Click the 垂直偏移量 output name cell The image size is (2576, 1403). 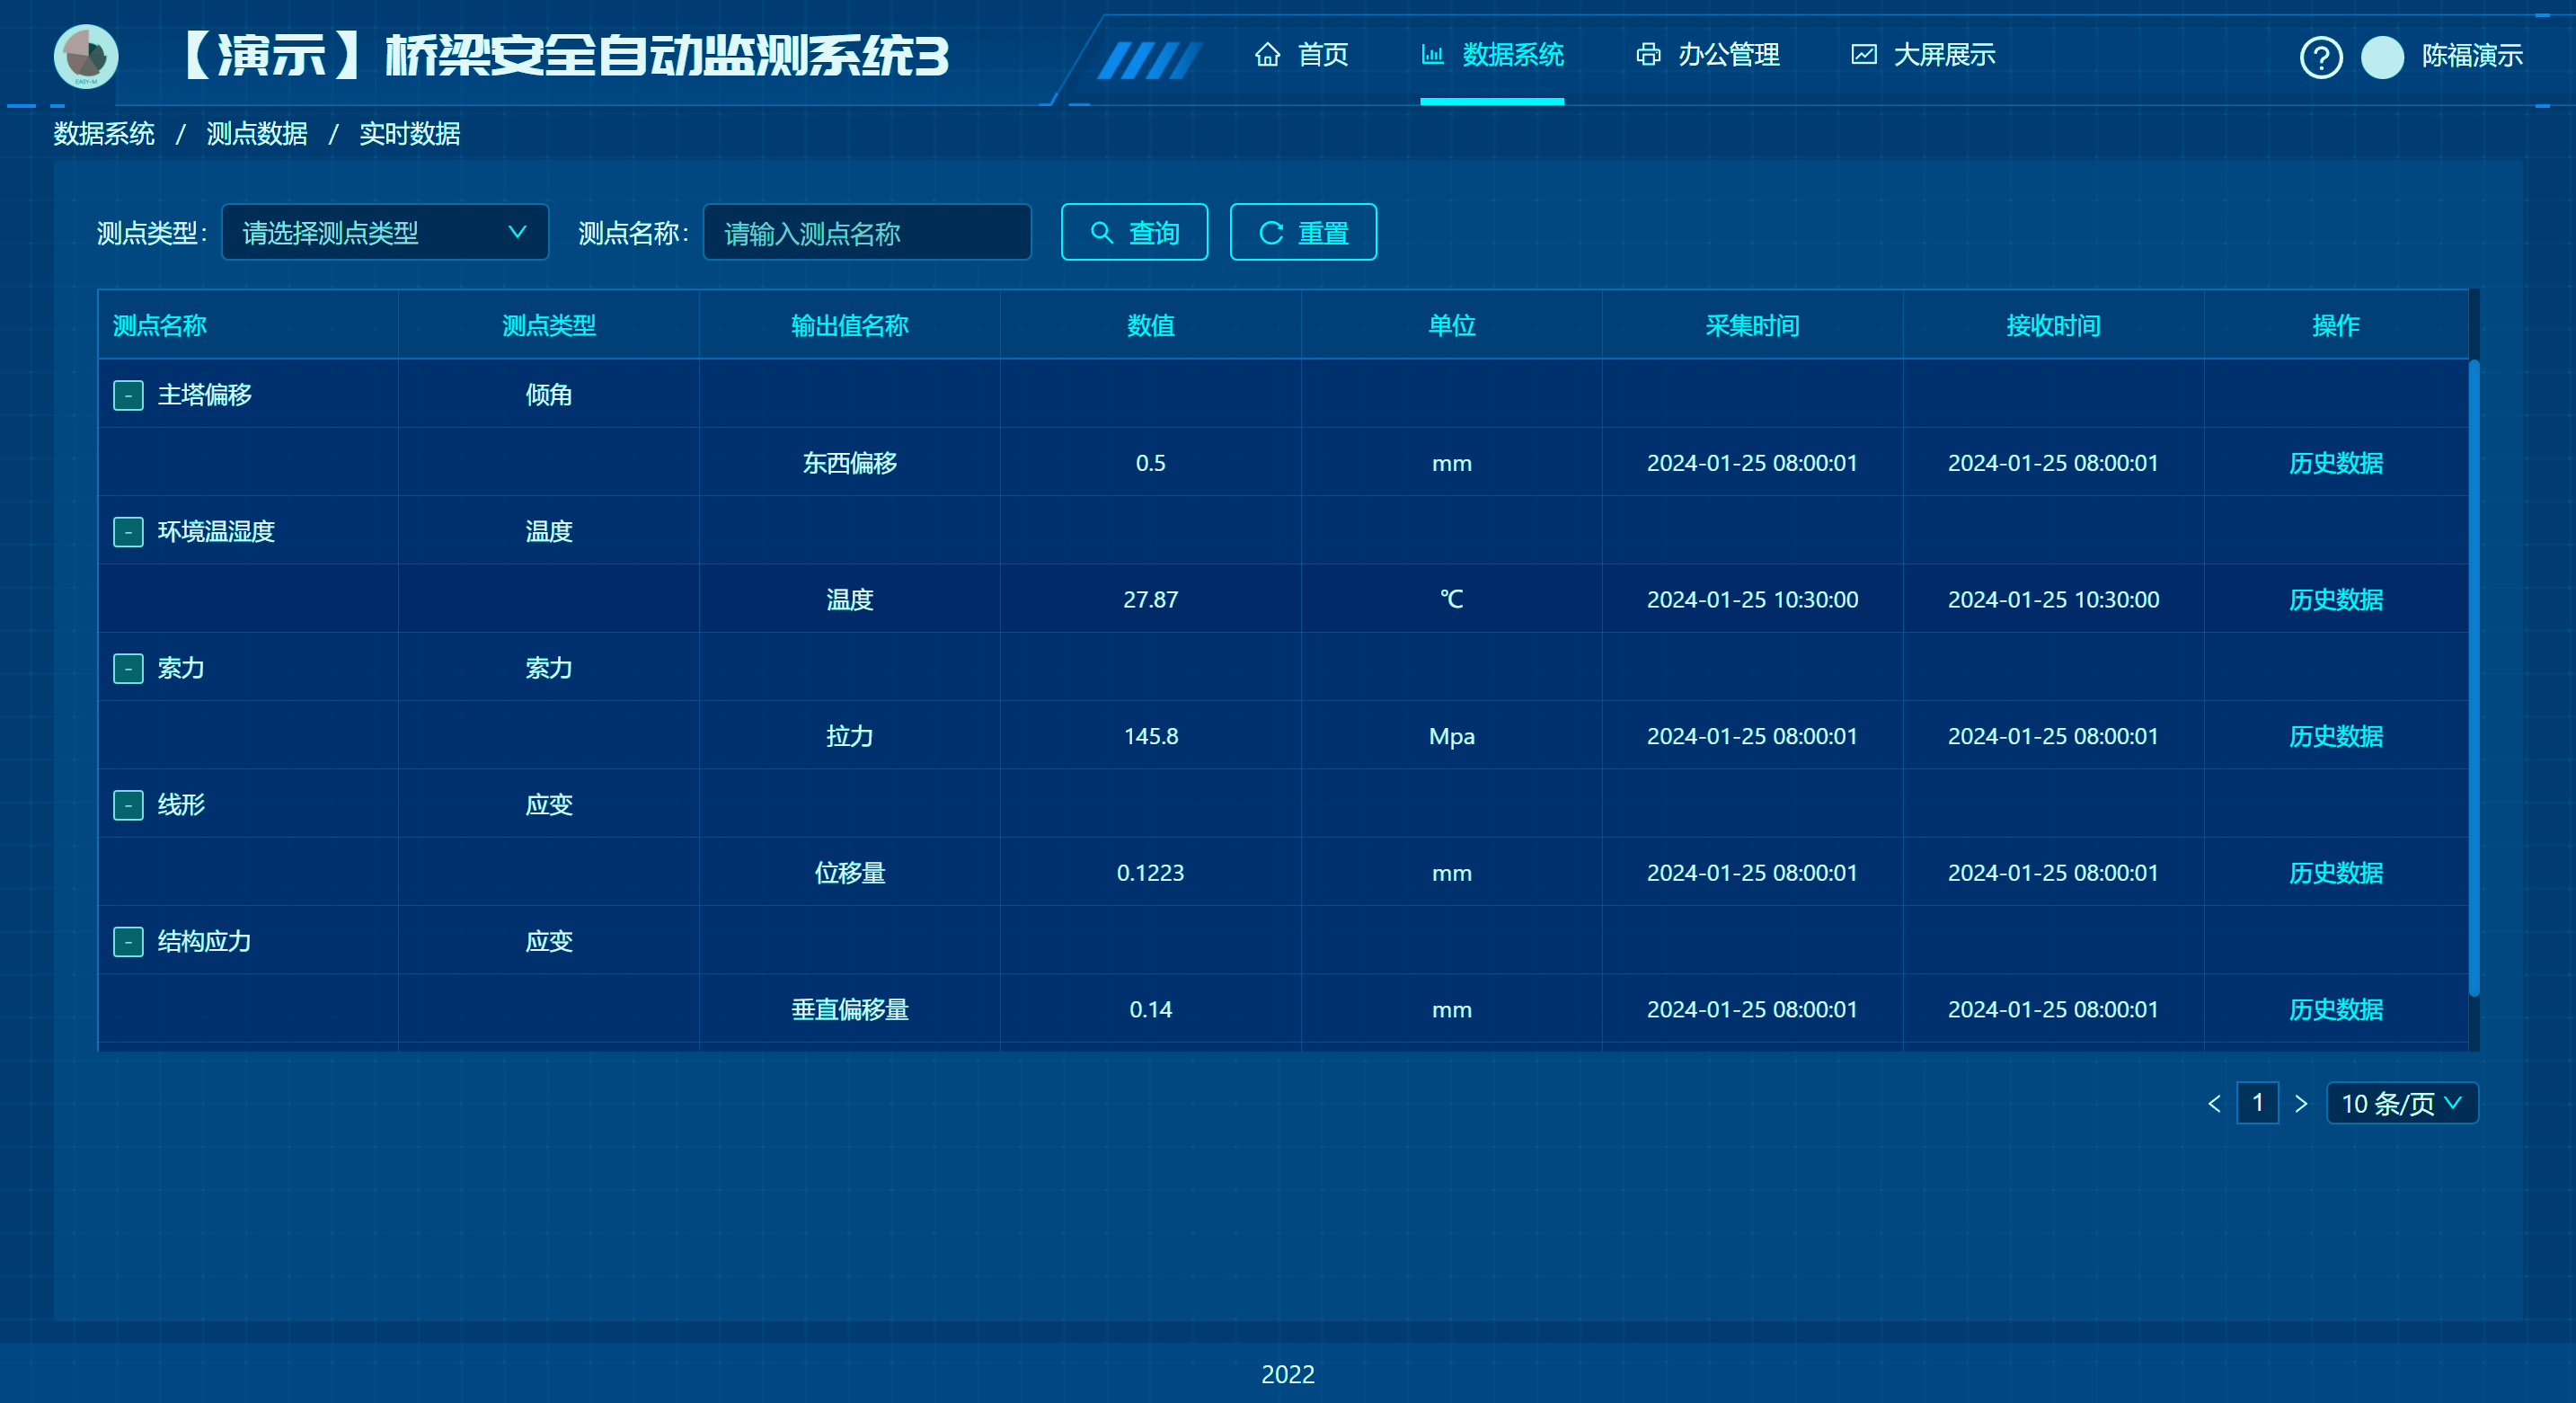point(850,1010)
